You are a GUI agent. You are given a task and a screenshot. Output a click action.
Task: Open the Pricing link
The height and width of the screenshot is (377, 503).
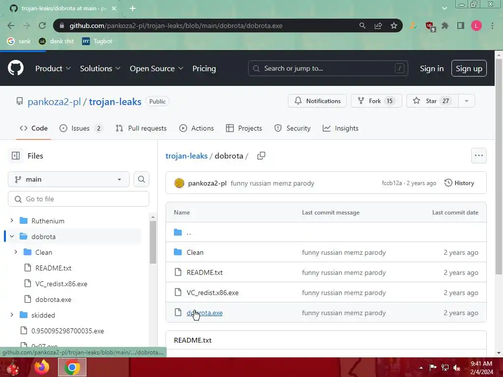[204, 68]
